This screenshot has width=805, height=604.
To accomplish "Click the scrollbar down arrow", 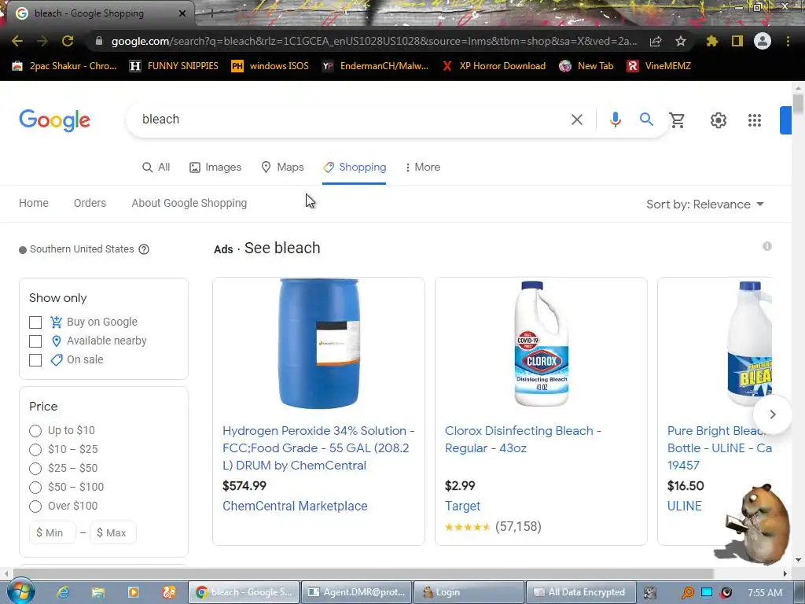I will (x=798, y=560).
